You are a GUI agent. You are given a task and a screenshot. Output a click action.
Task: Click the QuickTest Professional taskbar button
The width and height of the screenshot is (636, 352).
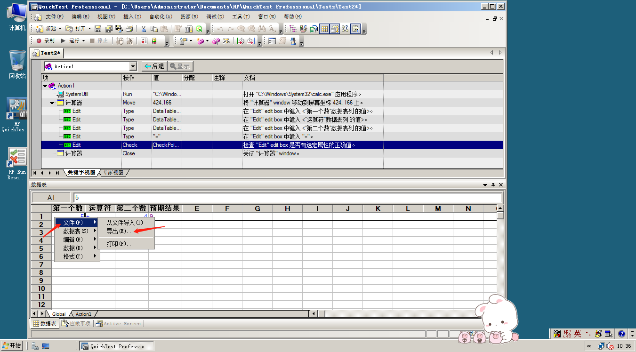117,346
